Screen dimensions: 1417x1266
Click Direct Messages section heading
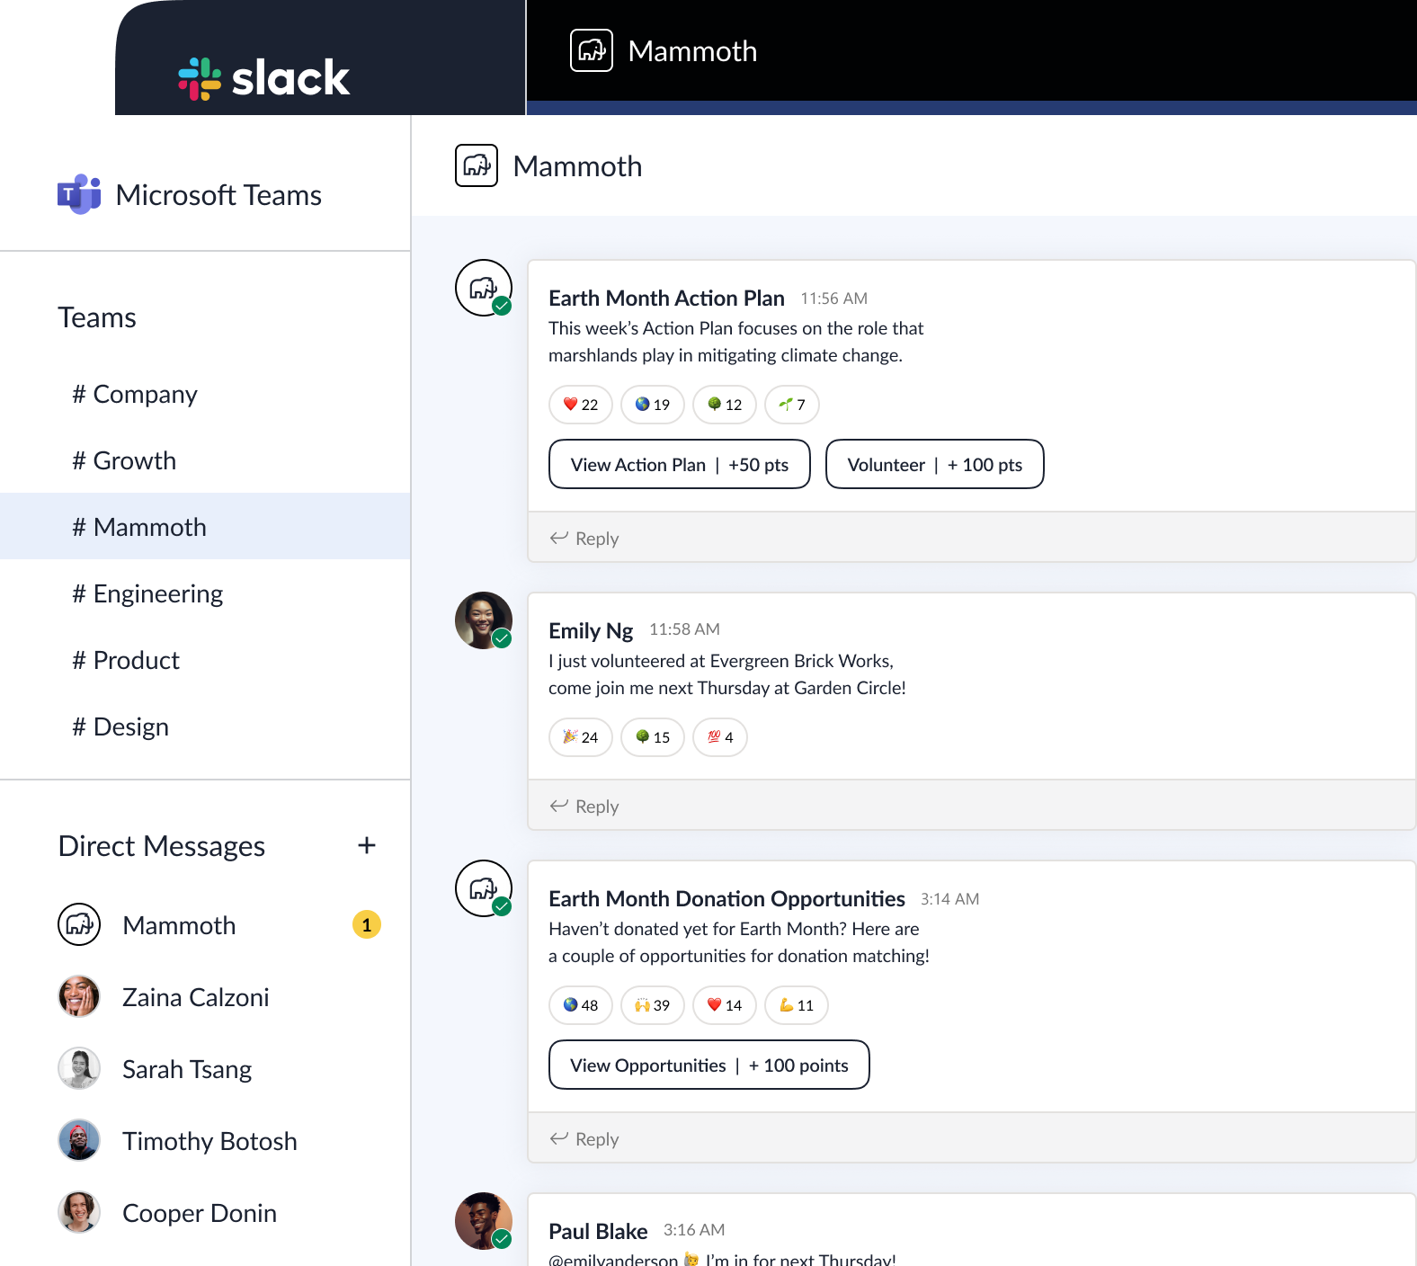[162, 846]
